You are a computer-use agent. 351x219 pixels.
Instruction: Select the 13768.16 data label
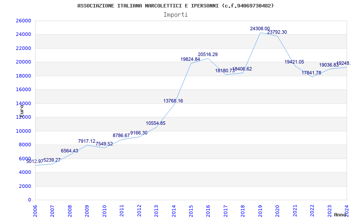click(173, 101)
